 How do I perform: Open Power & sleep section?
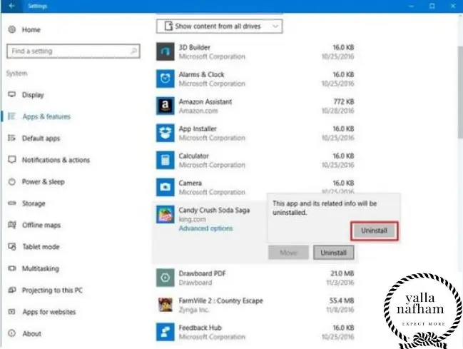[x=43, y=182]
